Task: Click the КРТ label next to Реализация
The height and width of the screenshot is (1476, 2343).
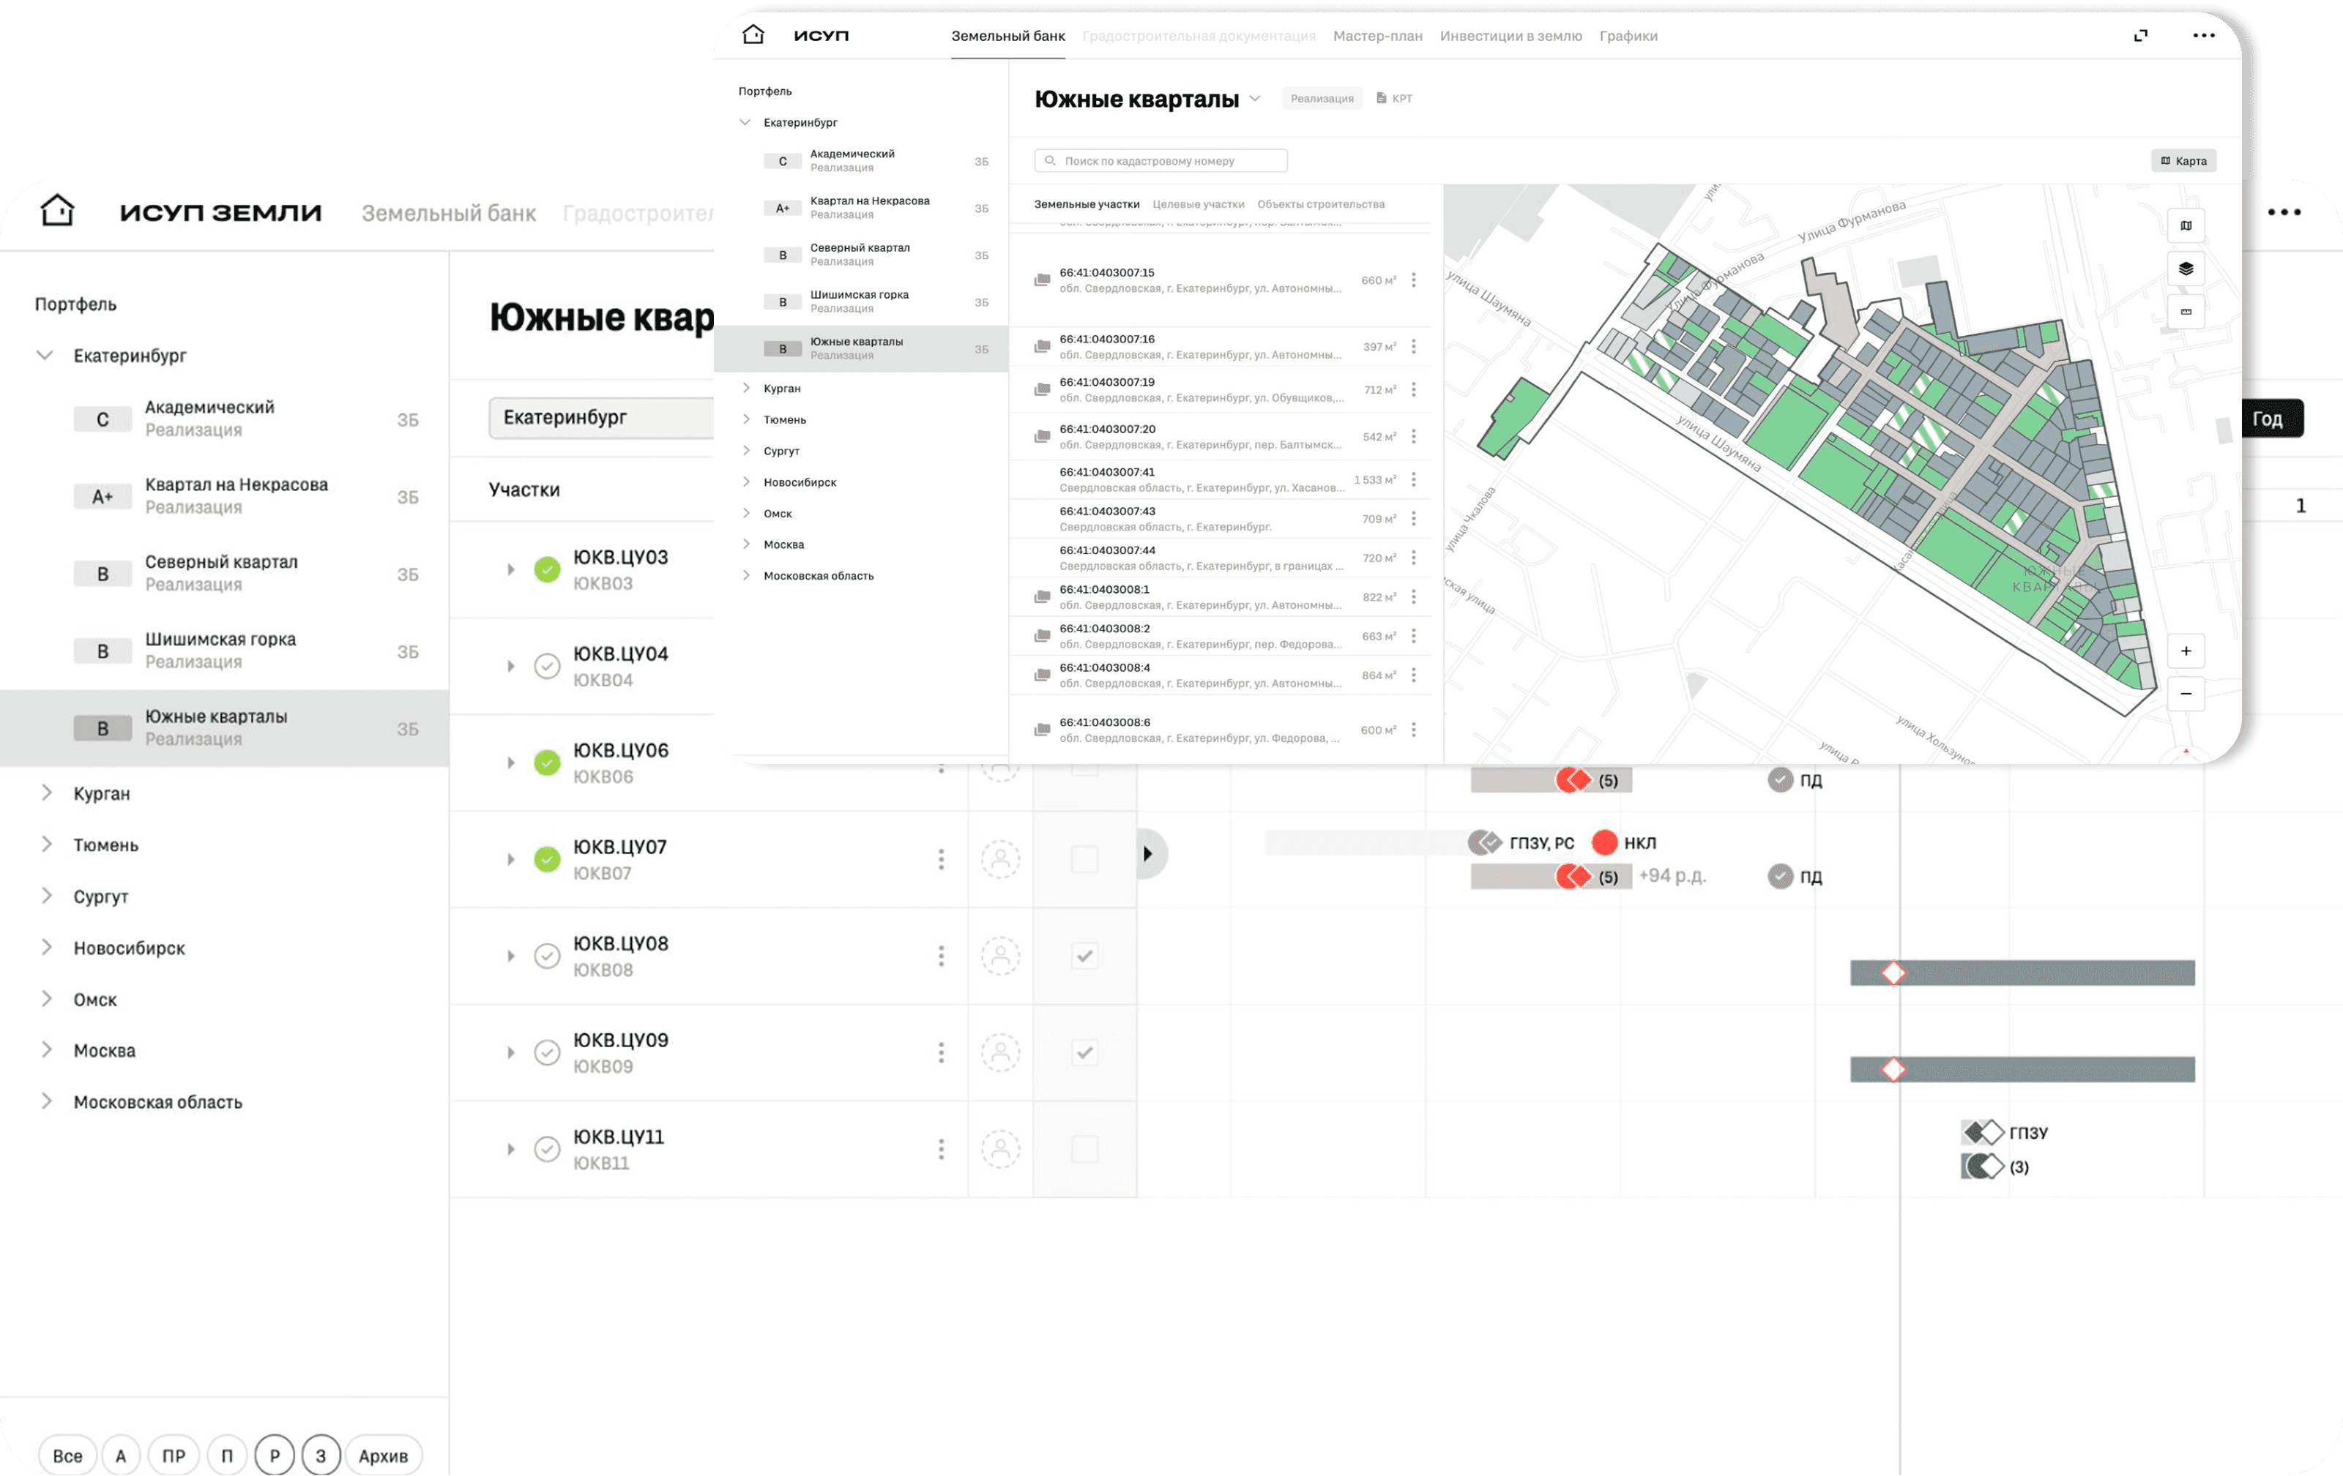Action: (x=1394, y=98)
